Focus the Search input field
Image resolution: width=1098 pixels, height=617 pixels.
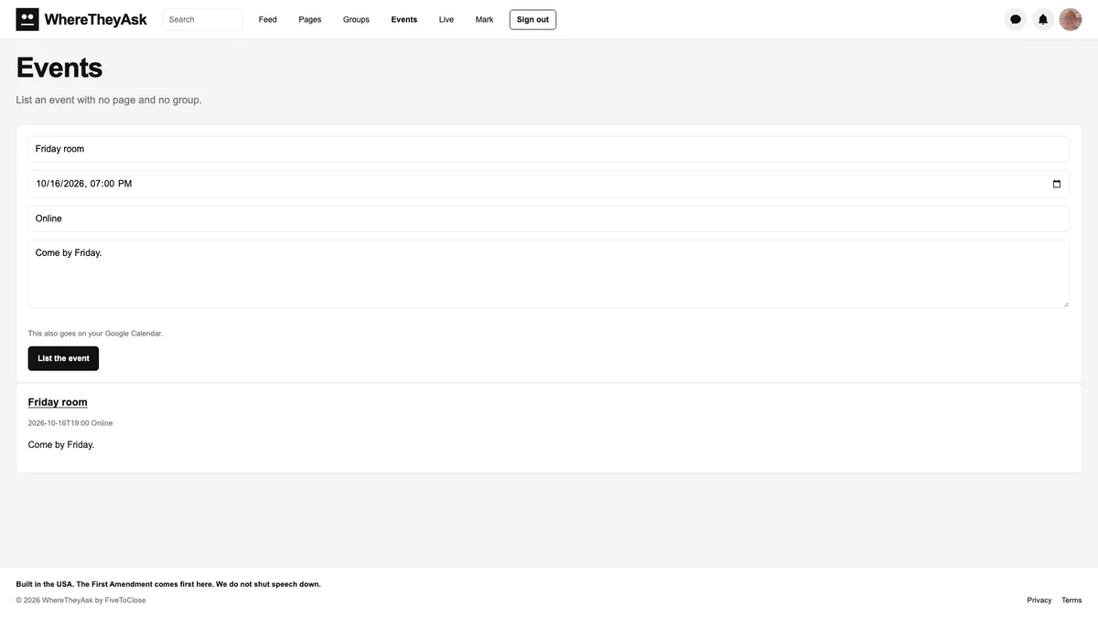click(x=202, y=19)
